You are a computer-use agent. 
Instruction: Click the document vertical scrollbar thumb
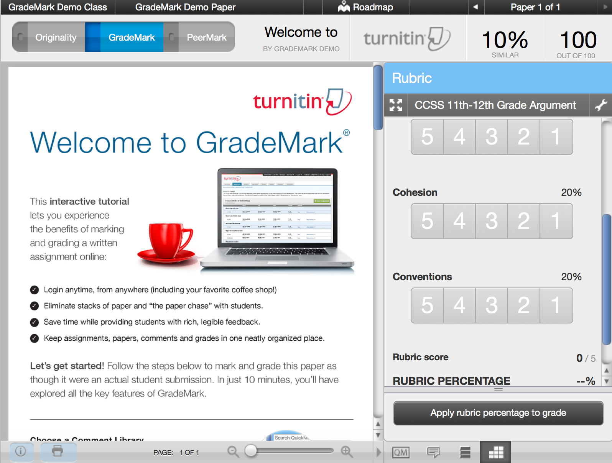pos(378,98)
